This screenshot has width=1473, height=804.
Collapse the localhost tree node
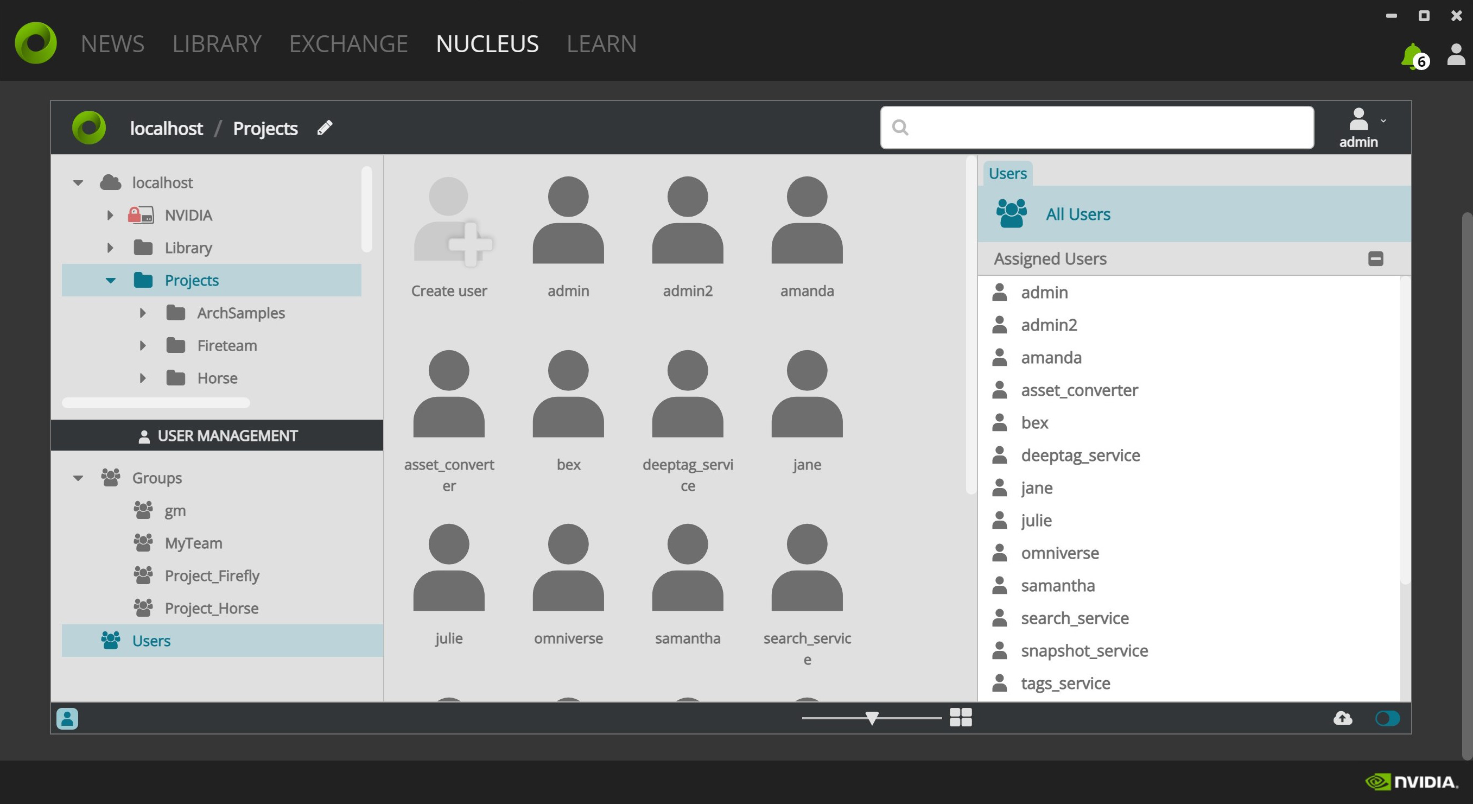click(x=78, y=183)
